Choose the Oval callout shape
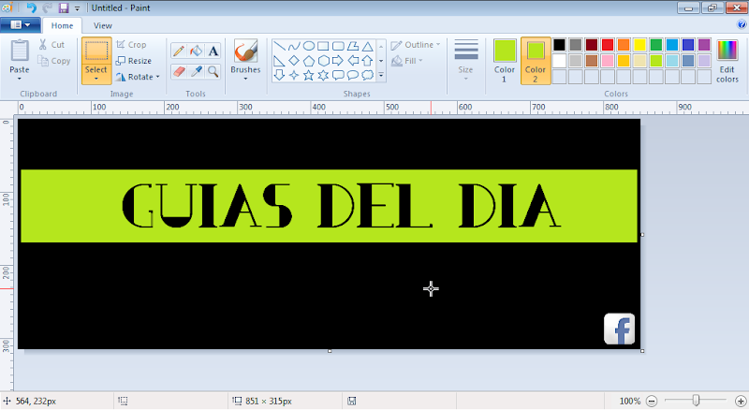Screen dimensions: 749x410 (x=353, y=75)
